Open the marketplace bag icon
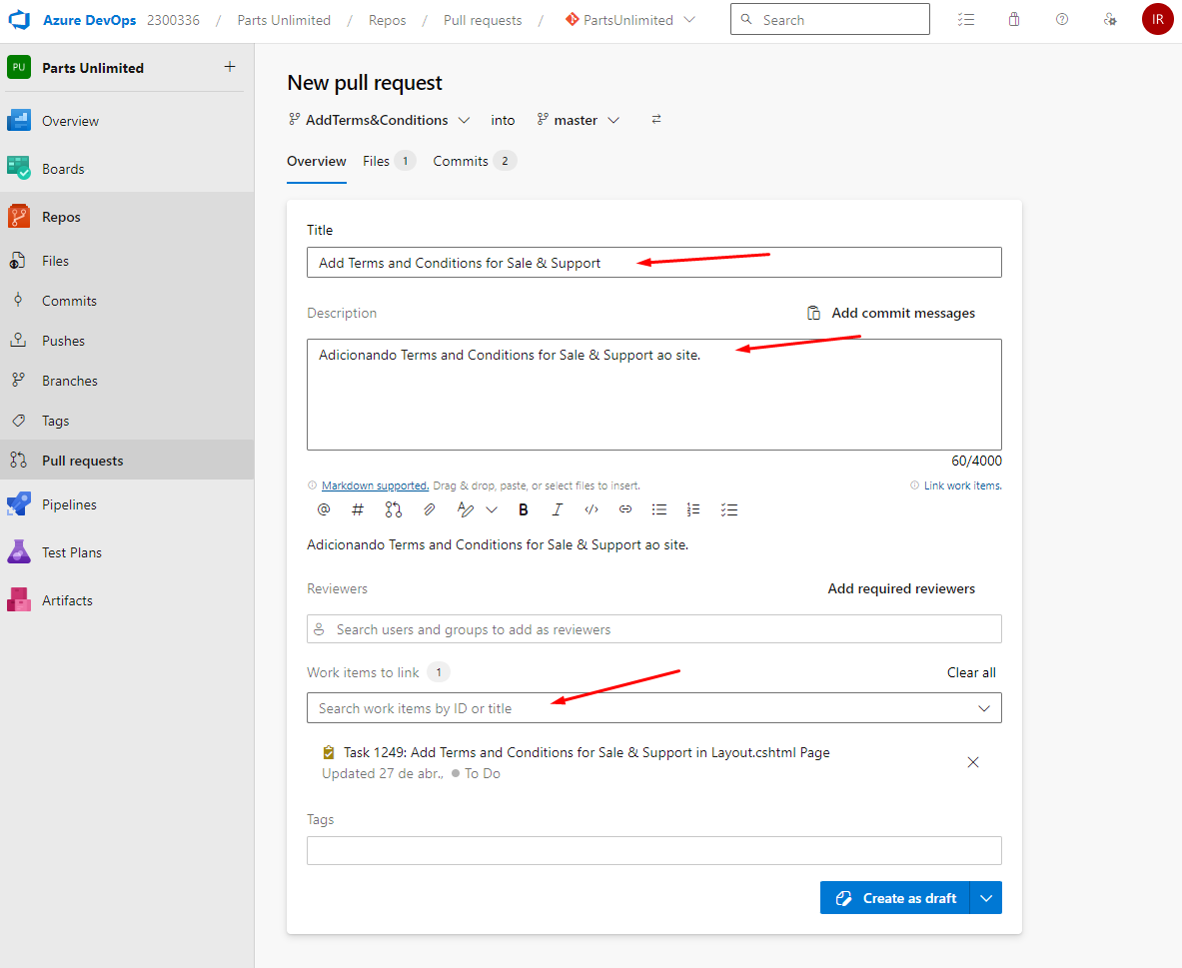 (x=1014, y=20)
